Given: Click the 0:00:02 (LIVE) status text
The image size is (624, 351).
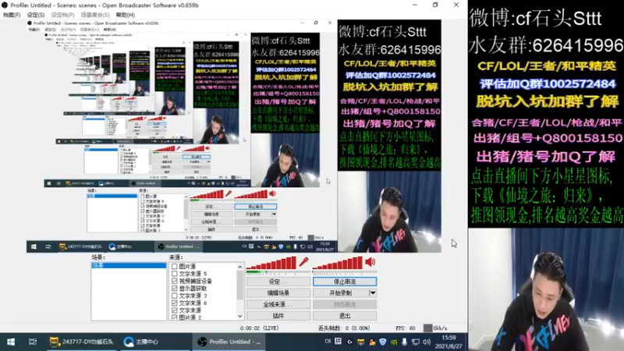Looking at the screenshot, I should (259, 328).
